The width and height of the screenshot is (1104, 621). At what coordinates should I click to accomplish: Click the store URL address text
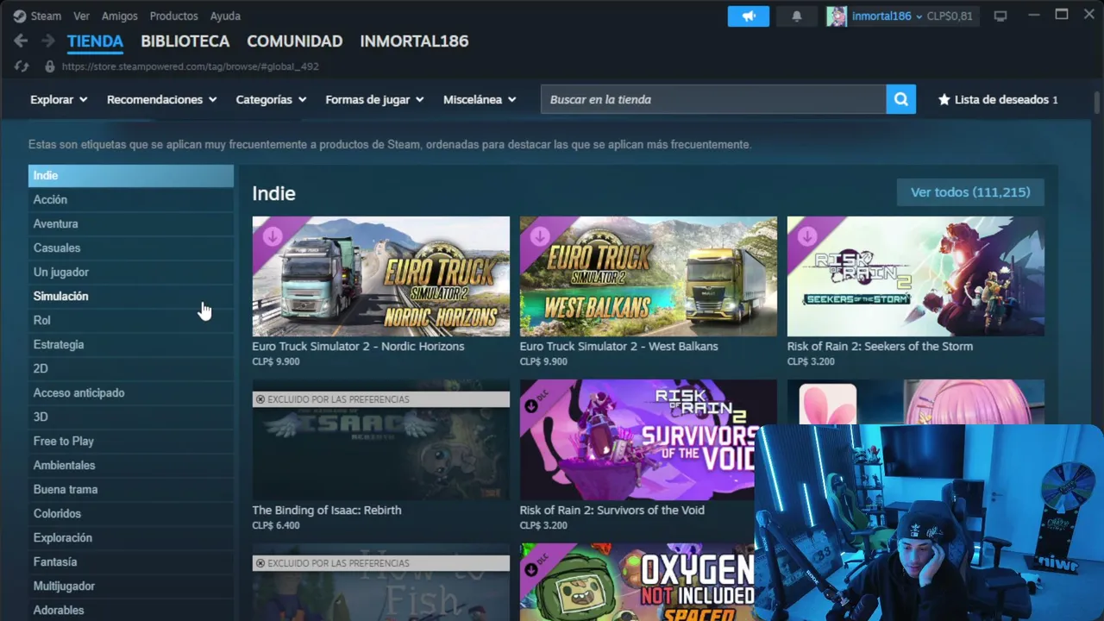pos(191,66)
